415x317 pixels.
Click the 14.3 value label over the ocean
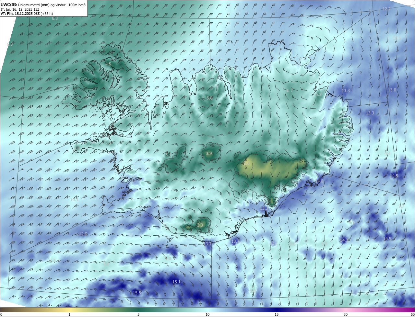pos(344,241)
